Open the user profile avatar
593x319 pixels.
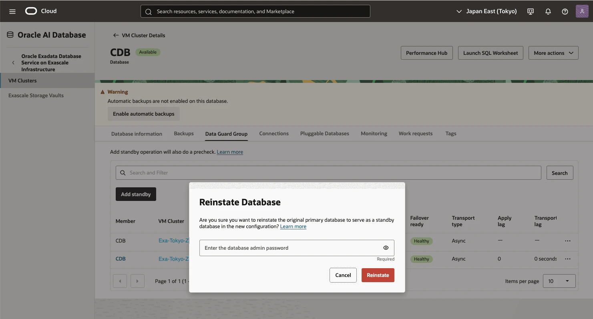click(x=582, y=11)
